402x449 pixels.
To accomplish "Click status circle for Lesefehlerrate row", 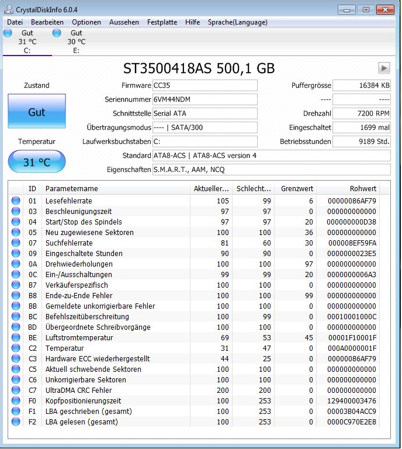I will [x=16, y=201].
